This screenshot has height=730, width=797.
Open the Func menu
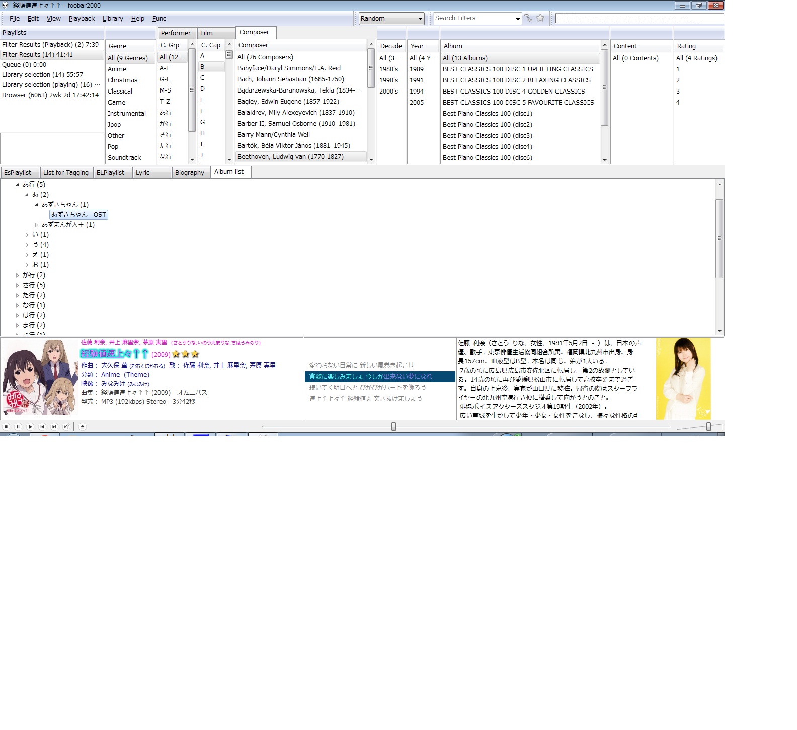[x=160, y=19]
